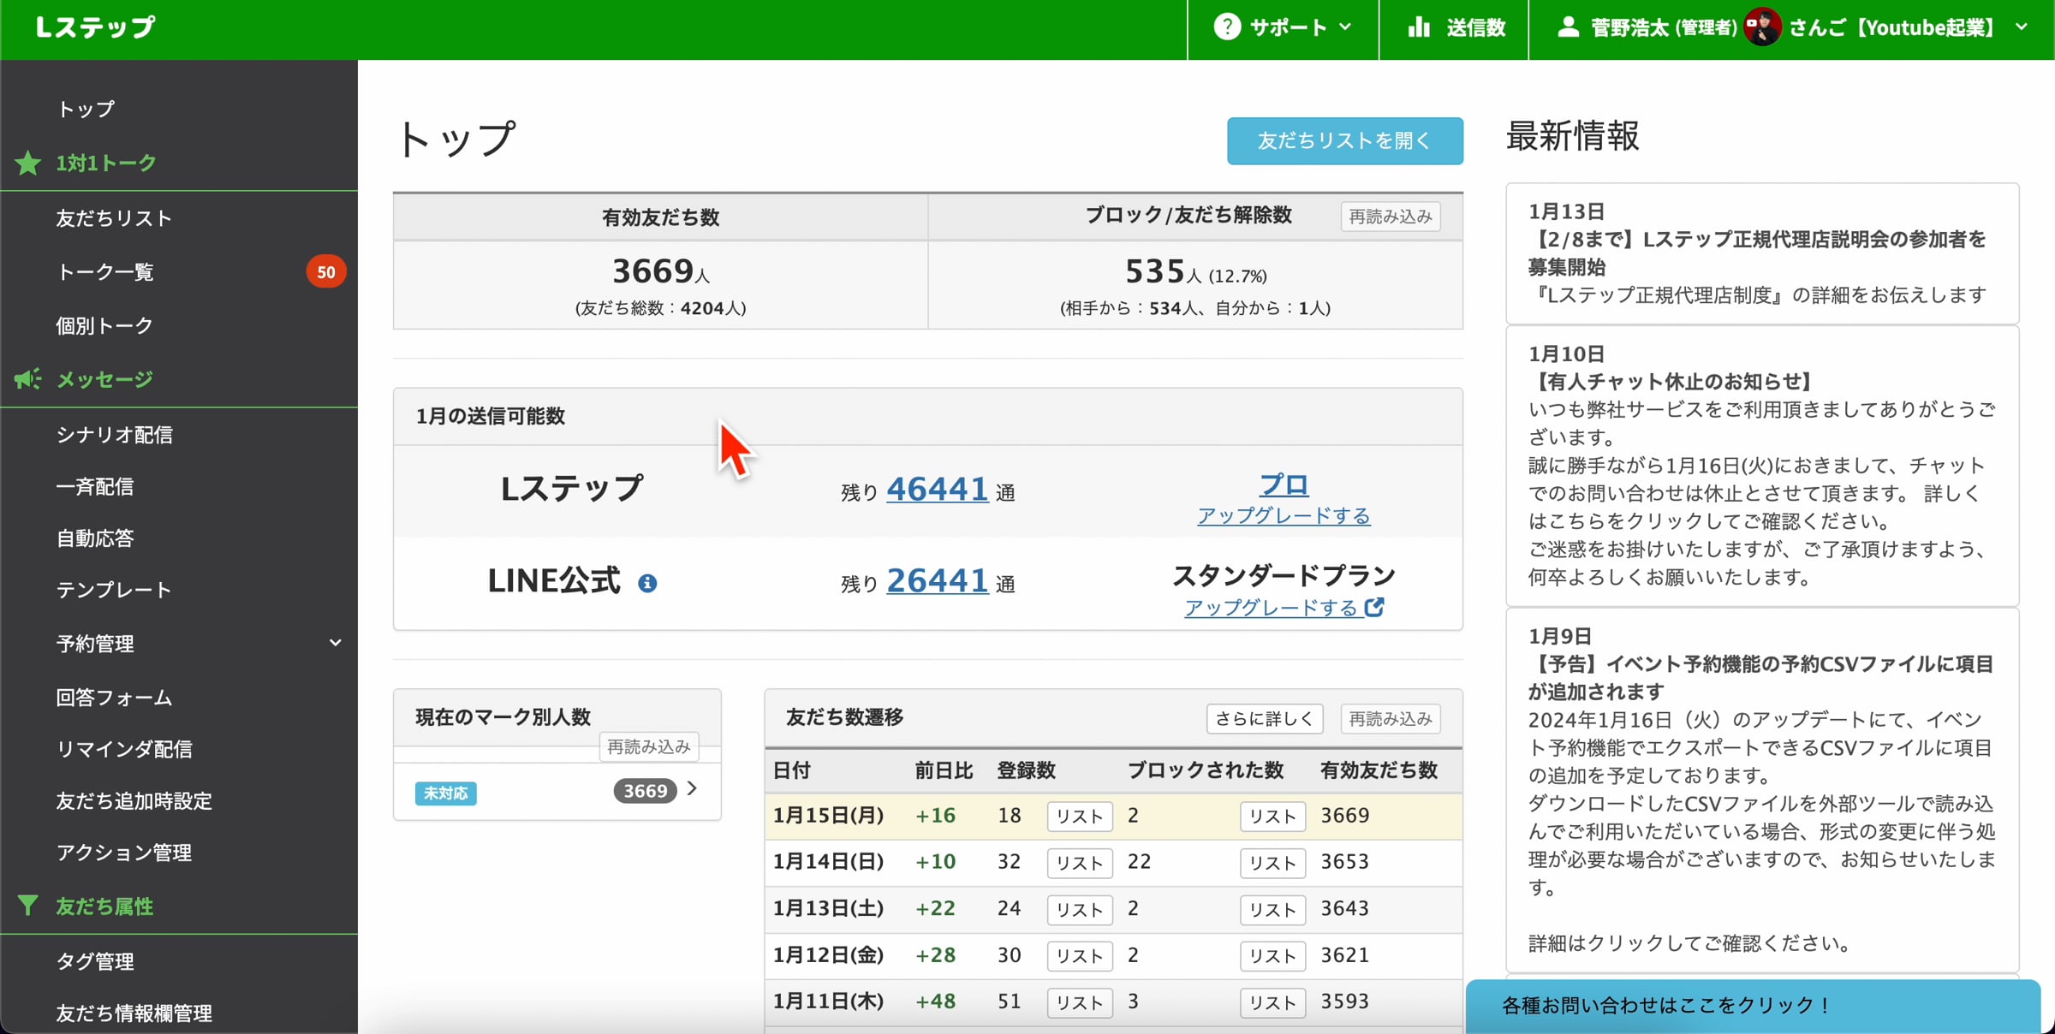Click ブロック リスト button for 1月14日

(x=1272, y=863)
